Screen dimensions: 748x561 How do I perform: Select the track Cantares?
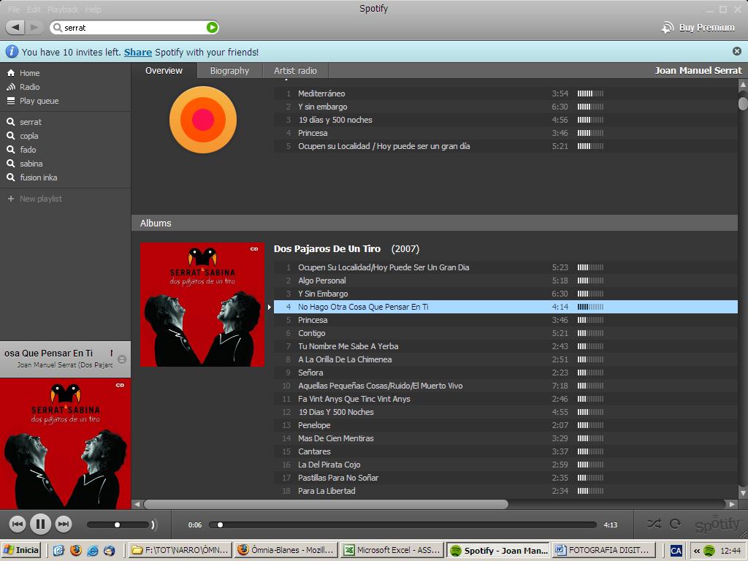(x=505, y=451)
